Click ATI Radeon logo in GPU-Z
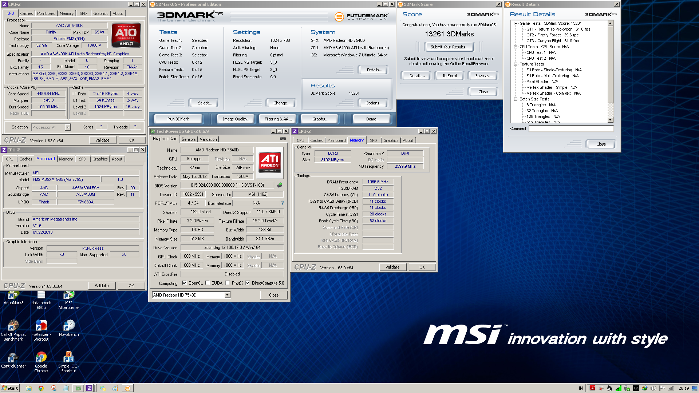Viewport: 699px width, 393px height. (270, 162)
